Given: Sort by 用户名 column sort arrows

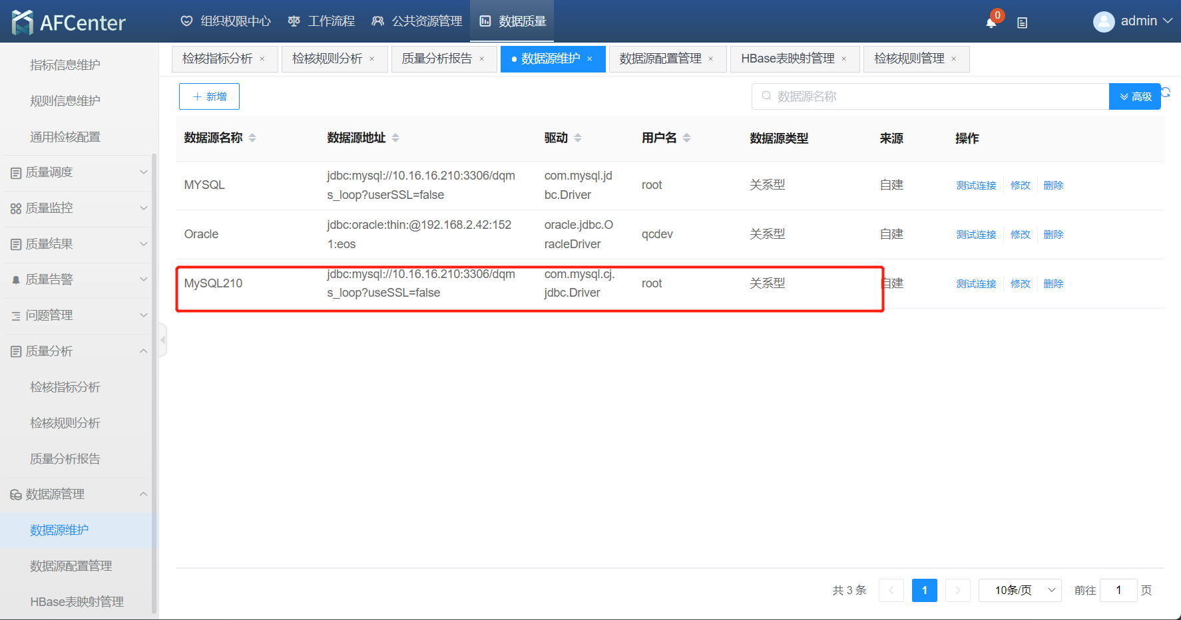Looking at the screenshot, I should [x=686, y=138].
